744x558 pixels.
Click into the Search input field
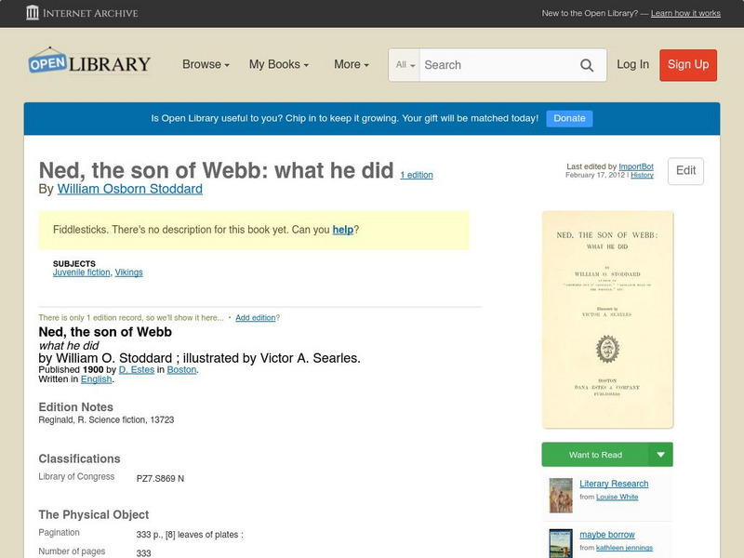498,65
